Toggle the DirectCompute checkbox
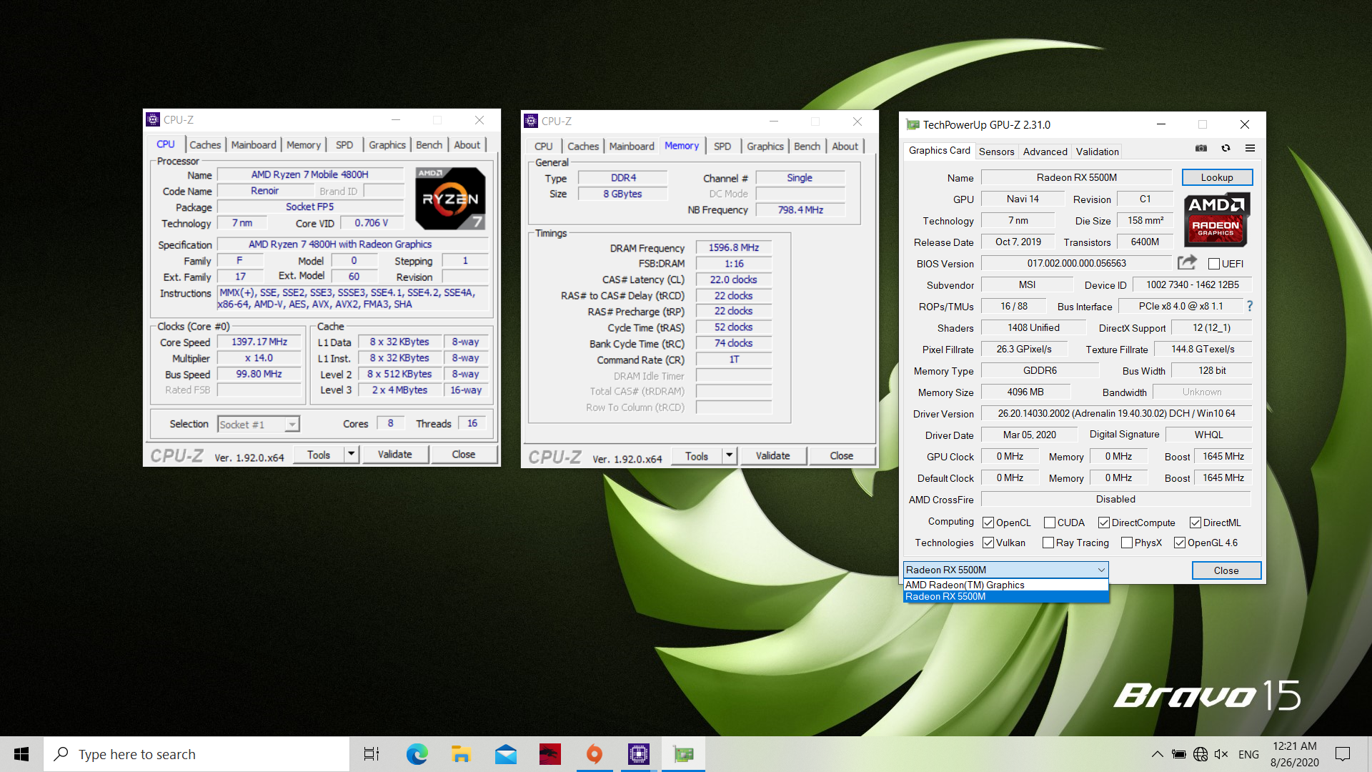1372x772 pixels. tap(1104, 523)
